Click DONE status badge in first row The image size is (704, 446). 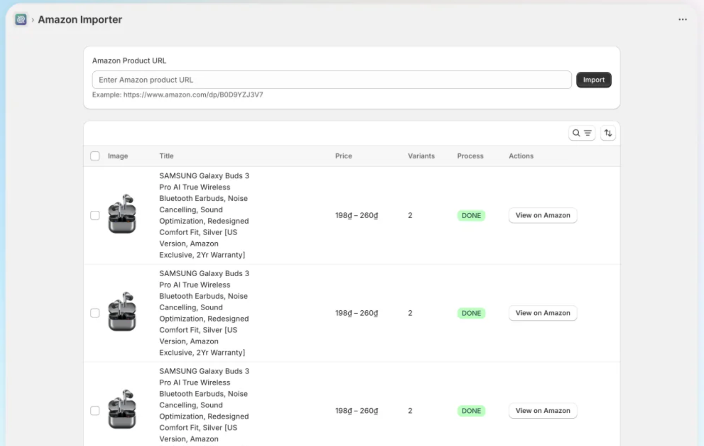coord(471,215)
